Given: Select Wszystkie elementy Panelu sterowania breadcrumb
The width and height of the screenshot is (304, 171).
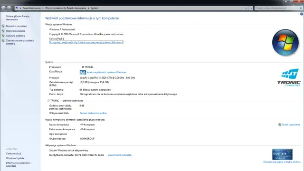Looking at the screenshot, I should [66, 8].
